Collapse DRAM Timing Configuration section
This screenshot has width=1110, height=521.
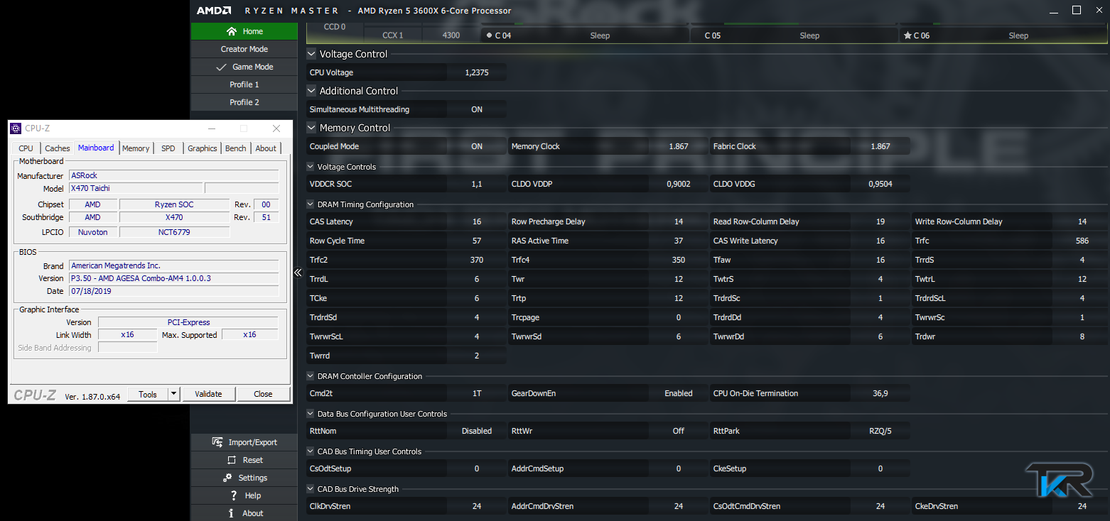coord(311,204)
